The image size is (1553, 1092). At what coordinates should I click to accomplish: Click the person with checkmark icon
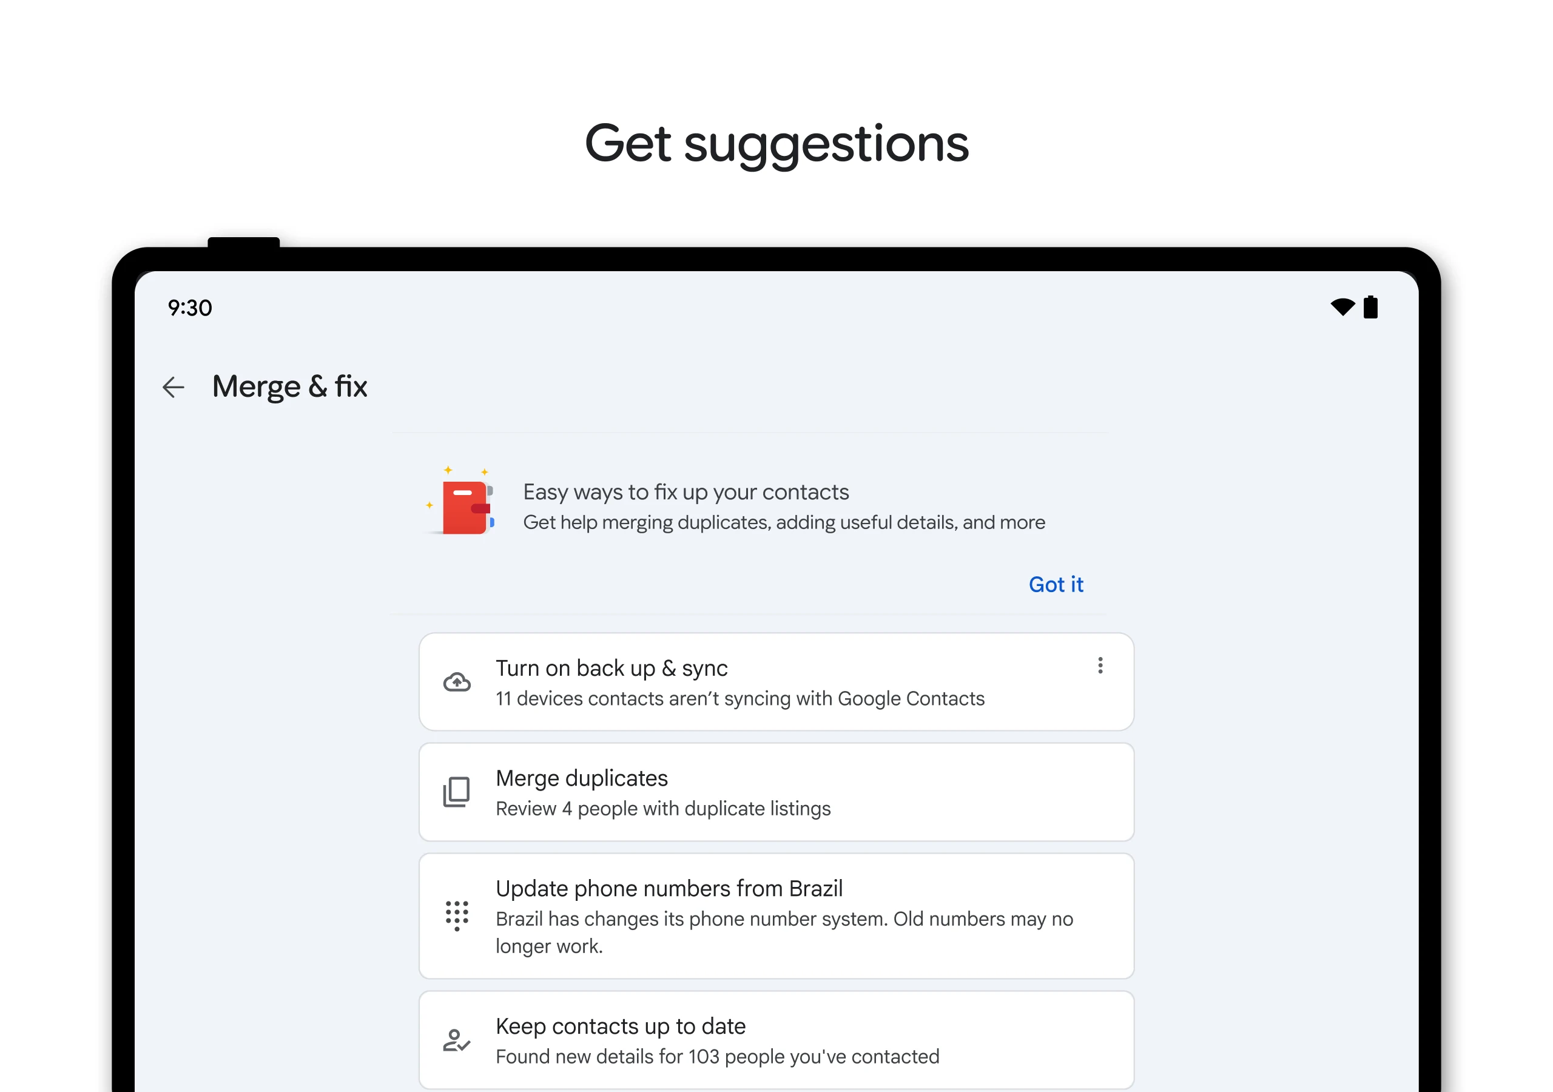pyautogui.click(x=457, y=1040)
